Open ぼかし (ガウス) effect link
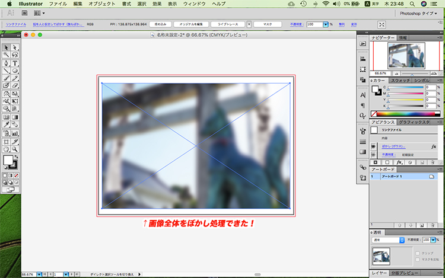This screenshot has height=278, width=445. [393, 146]
